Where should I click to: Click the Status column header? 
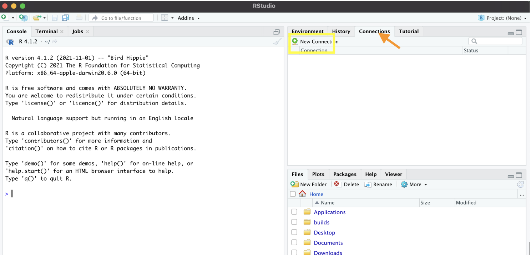tap(485, 50)
